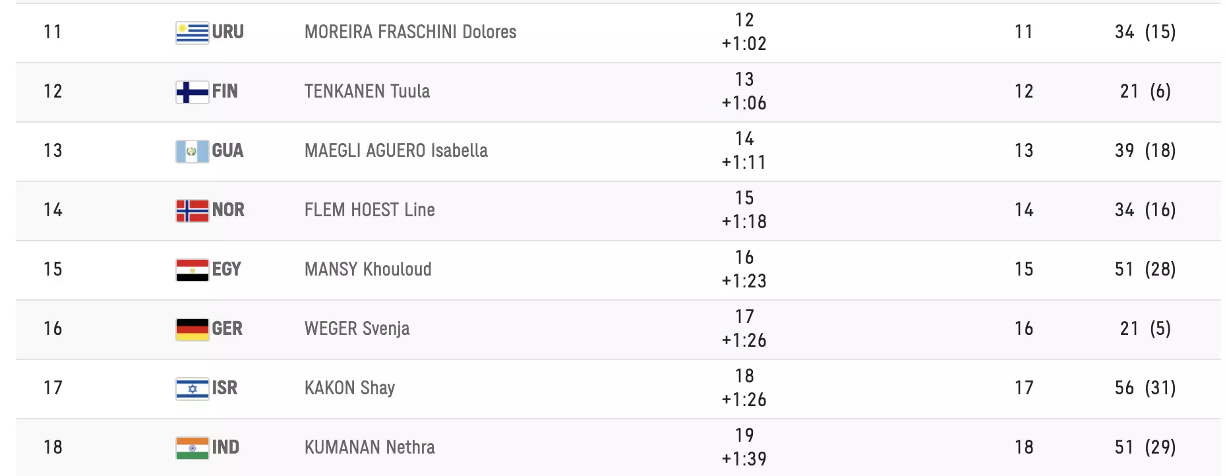Click the GUA country code
This screenshot has width=1225, height=476.
tap(227, 150)
